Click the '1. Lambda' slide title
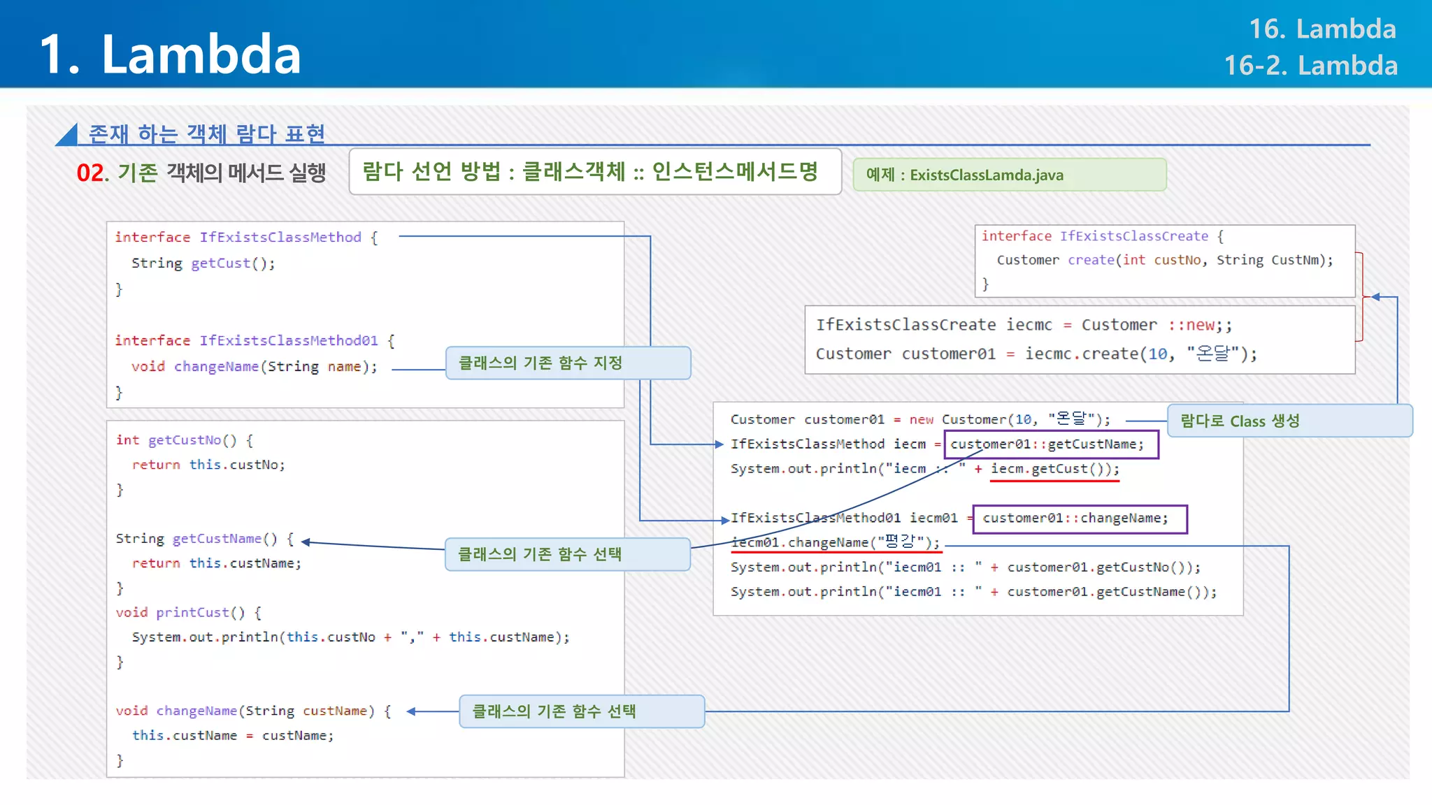 click(x=170, y=54)
